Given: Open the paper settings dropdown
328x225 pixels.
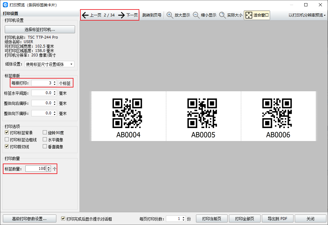Looking at the screenshot, I should pyautogui.click(x=49, y=64).
